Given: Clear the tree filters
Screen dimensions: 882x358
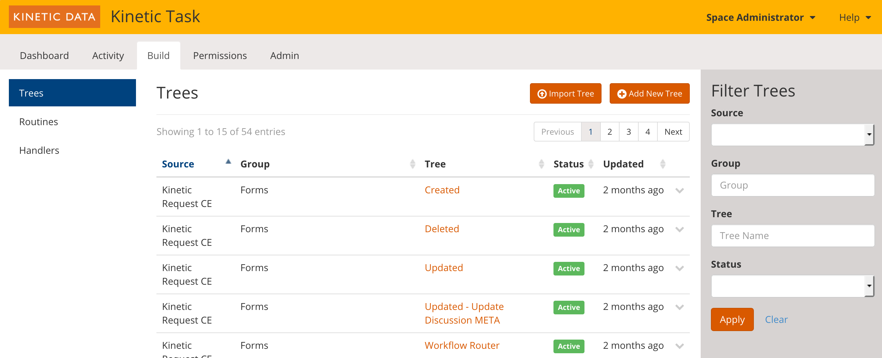Looking at the screenshot, I should pyautogui.click(x=776, y=319).
